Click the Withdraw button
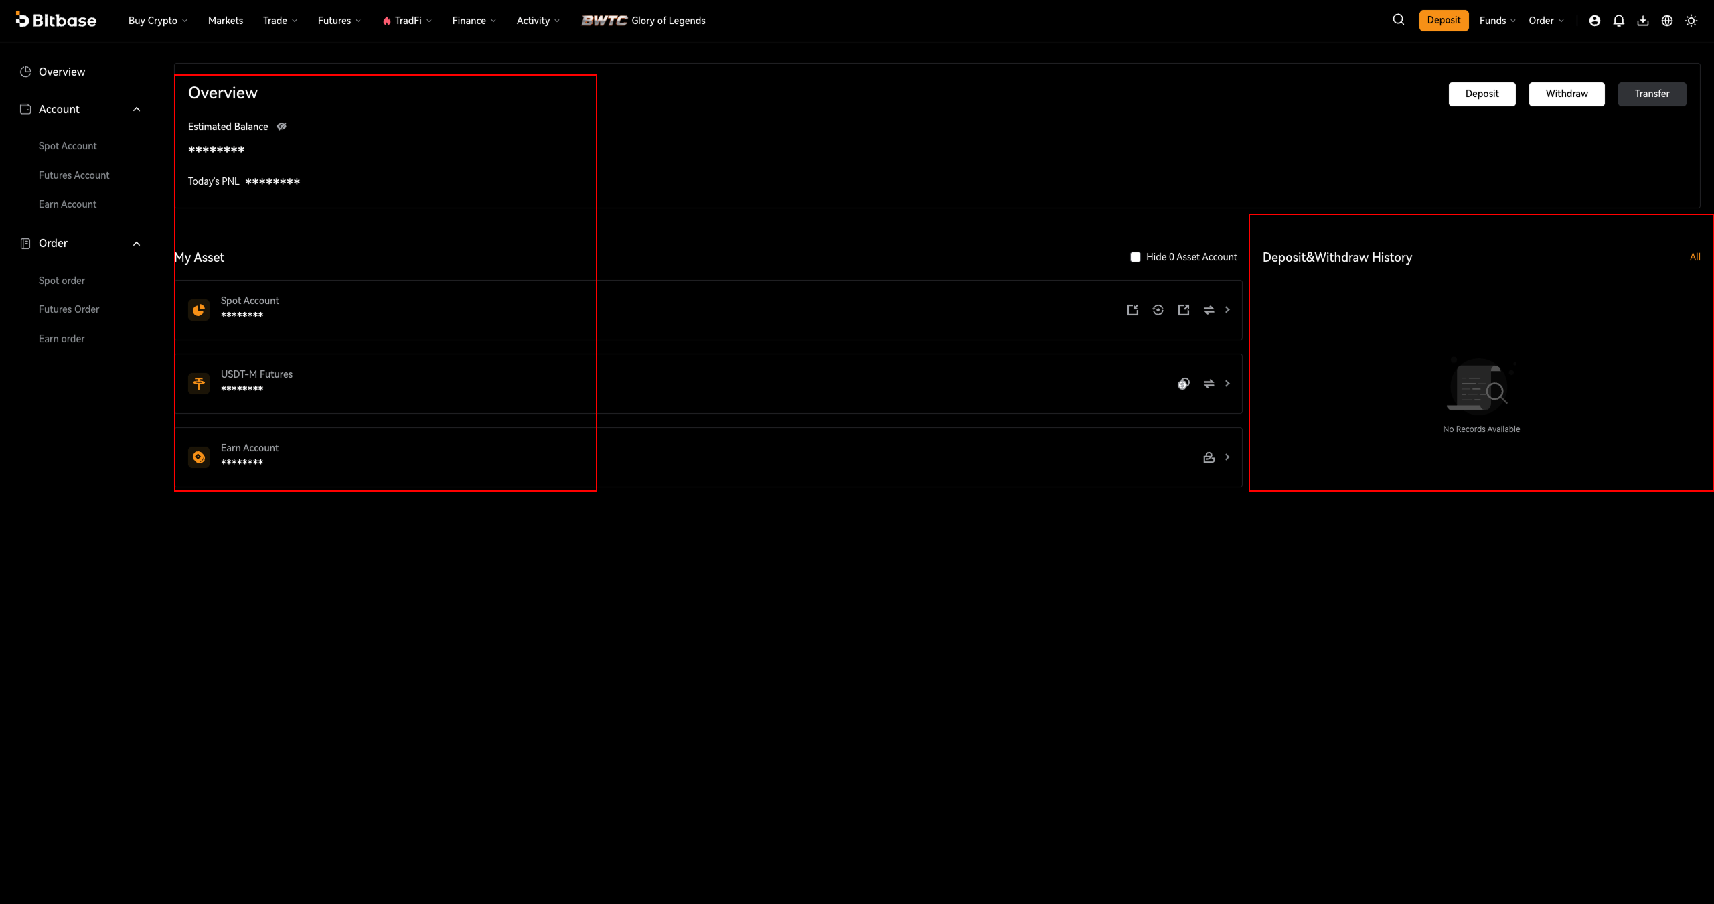The height and width of the screenshot is (904, 1714). tap(1567, 94)
